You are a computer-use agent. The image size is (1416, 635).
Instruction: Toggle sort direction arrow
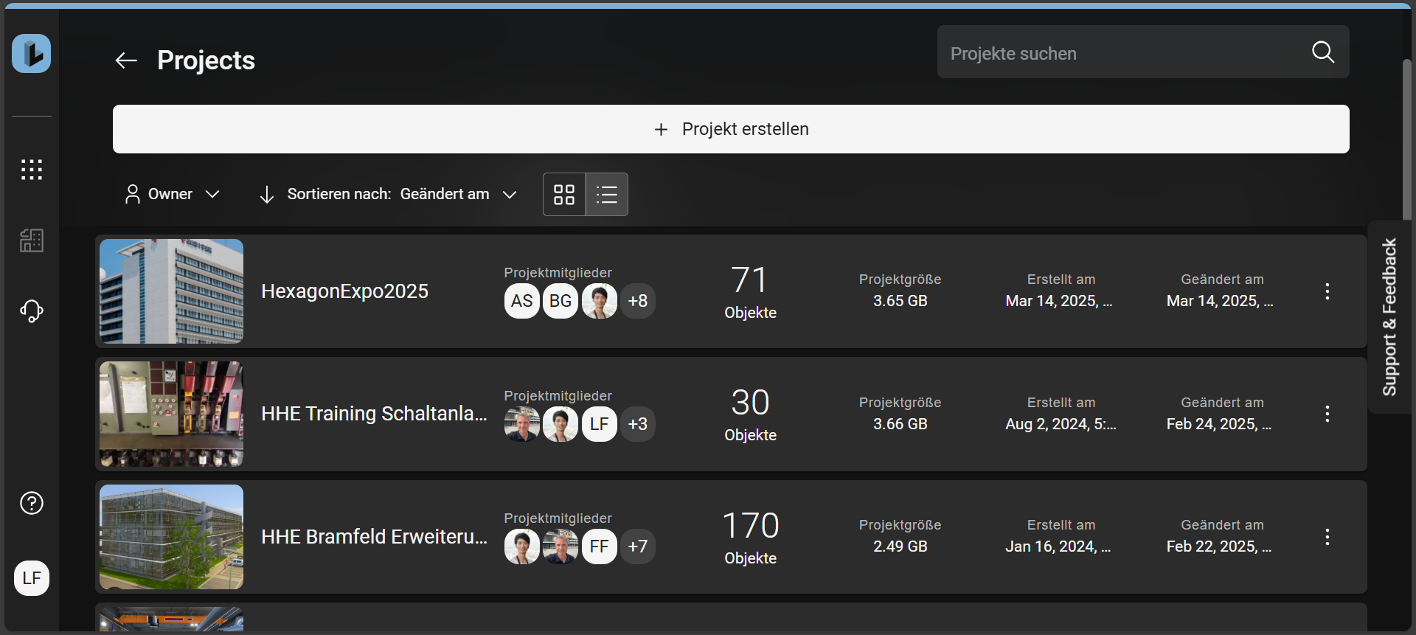(267, 194)
